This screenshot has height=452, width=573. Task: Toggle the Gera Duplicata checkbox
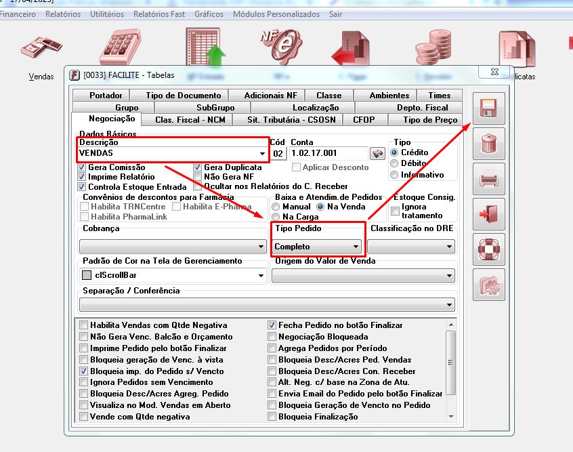click(x=198, y=167)
